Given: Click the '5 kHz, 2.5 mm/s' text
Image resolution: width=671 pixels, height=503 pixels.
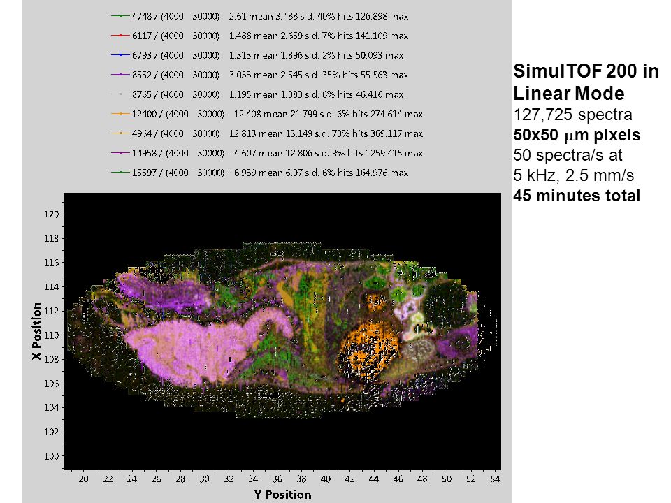Looking at the screenshot, I should coord(573,175).
